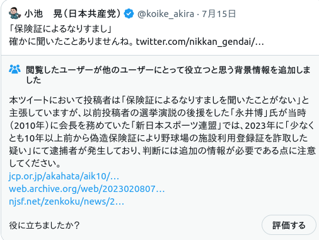
Task: Click the koike_akira profile avatar
Action: pos(14,13)
